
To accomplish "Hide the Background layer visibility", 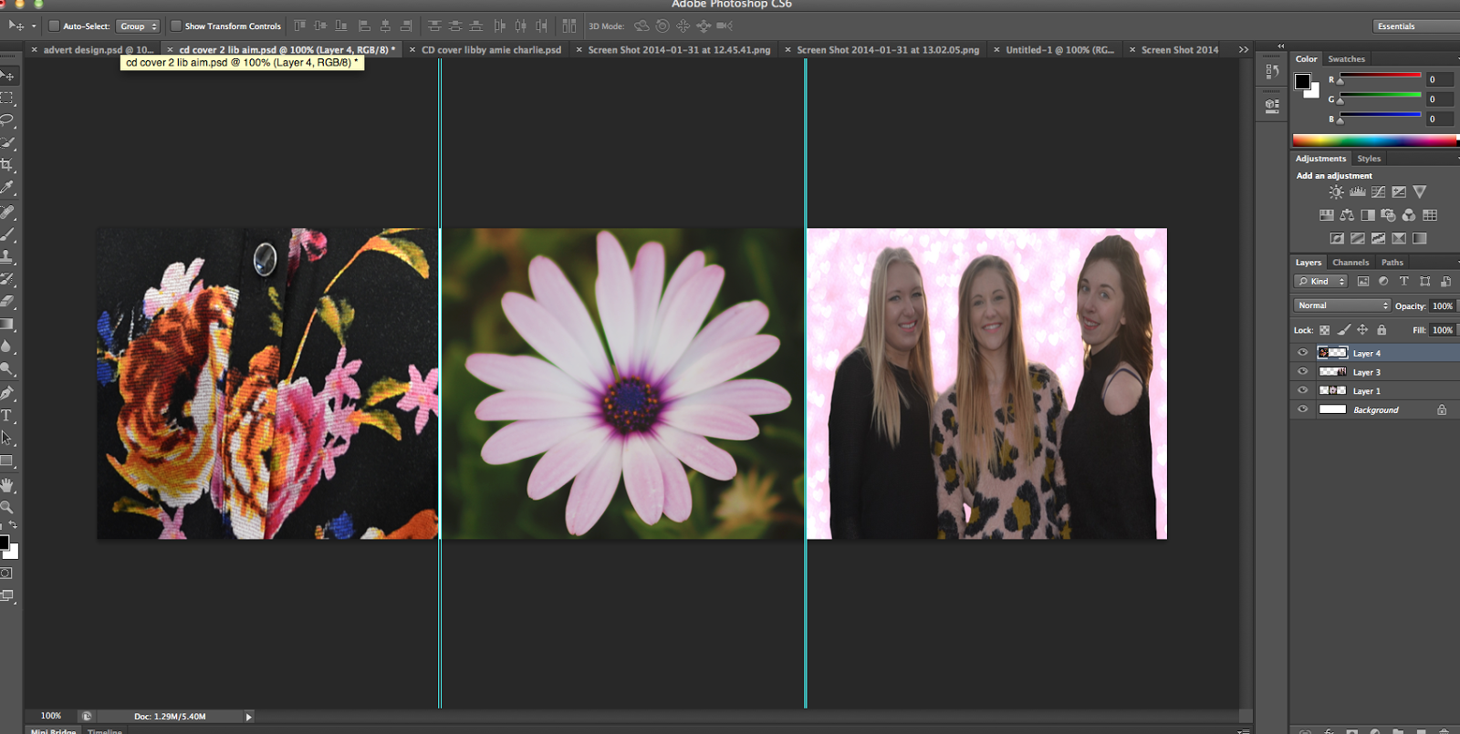I will point(1302,410).
